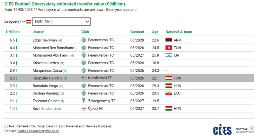Select player name Zsombor Gruber

[x=46, y=101]
